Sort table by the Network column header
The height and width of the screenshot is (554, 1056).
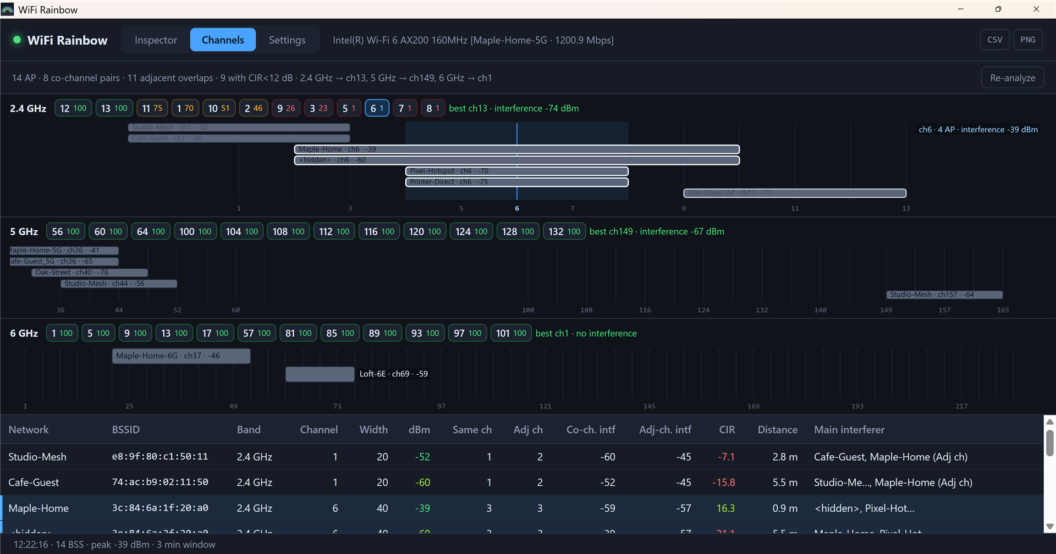click(29, 429)
